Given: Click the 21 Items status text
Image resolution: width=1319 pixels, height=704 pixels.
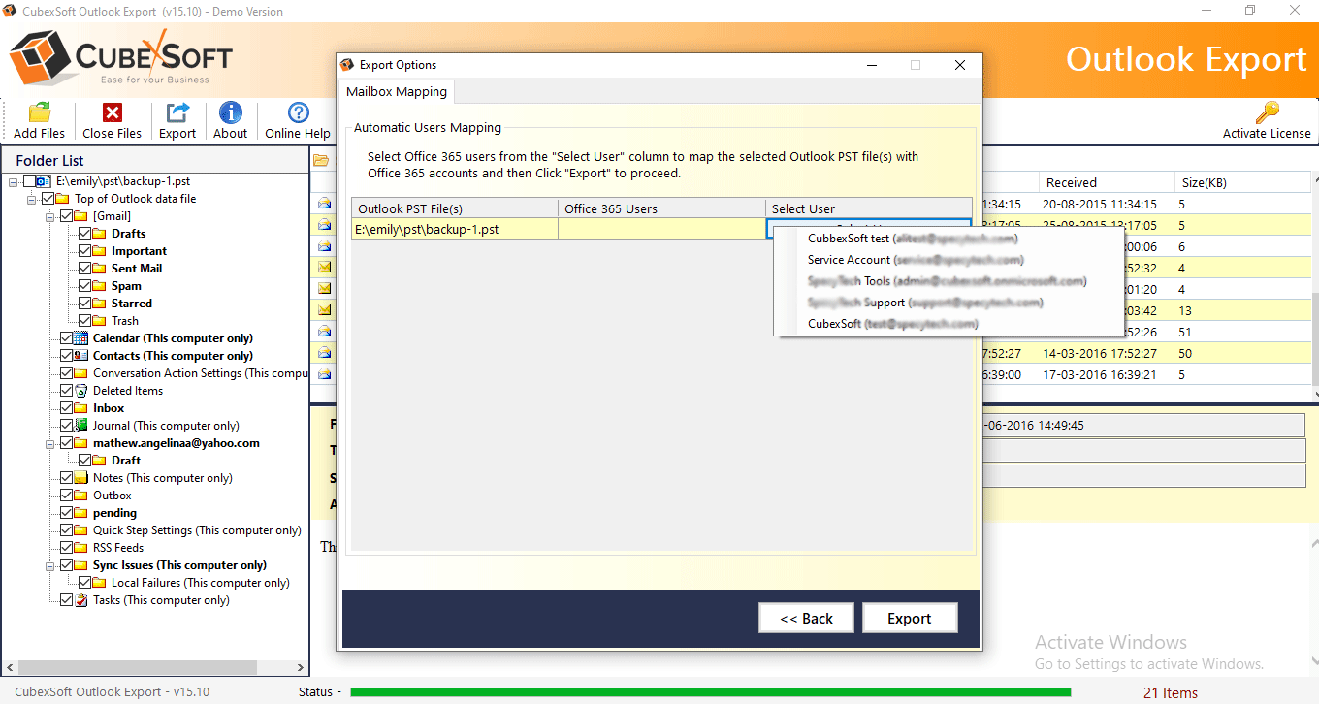Looking at the screenshot, I should pos(1171,693).
